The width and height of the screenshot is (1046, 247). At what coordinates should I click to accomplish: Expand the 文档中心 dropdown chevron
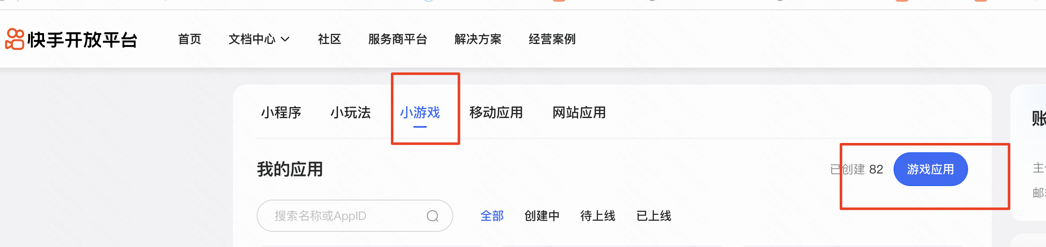(285, 39)
